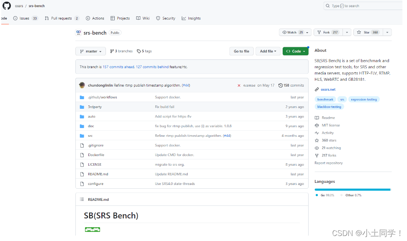This screenshot has height=241, width=407.
Task: Click the Go to file button
Action: (x=242, y=51)
